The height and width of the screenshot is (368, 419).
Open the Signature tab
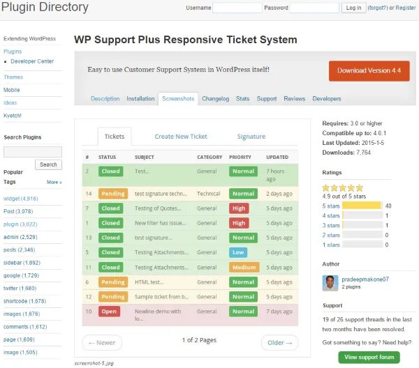(251, 137)
